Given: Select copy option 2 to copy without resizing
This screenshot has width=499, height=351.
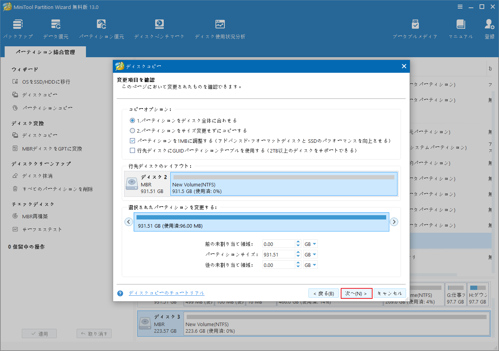Looking at the screenshot, I should click(132, 130).
